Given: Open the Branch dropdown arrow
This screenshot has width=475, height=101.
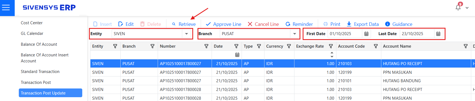Looking at the screenshot, I should (x=295, y=34).
